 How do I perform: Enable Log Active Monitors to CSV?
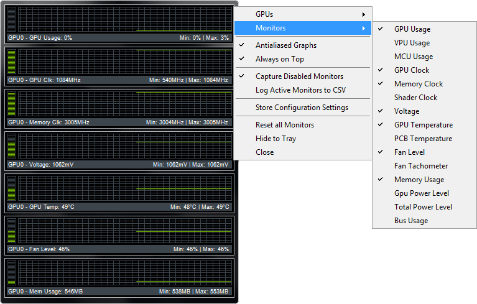point(303,90)
